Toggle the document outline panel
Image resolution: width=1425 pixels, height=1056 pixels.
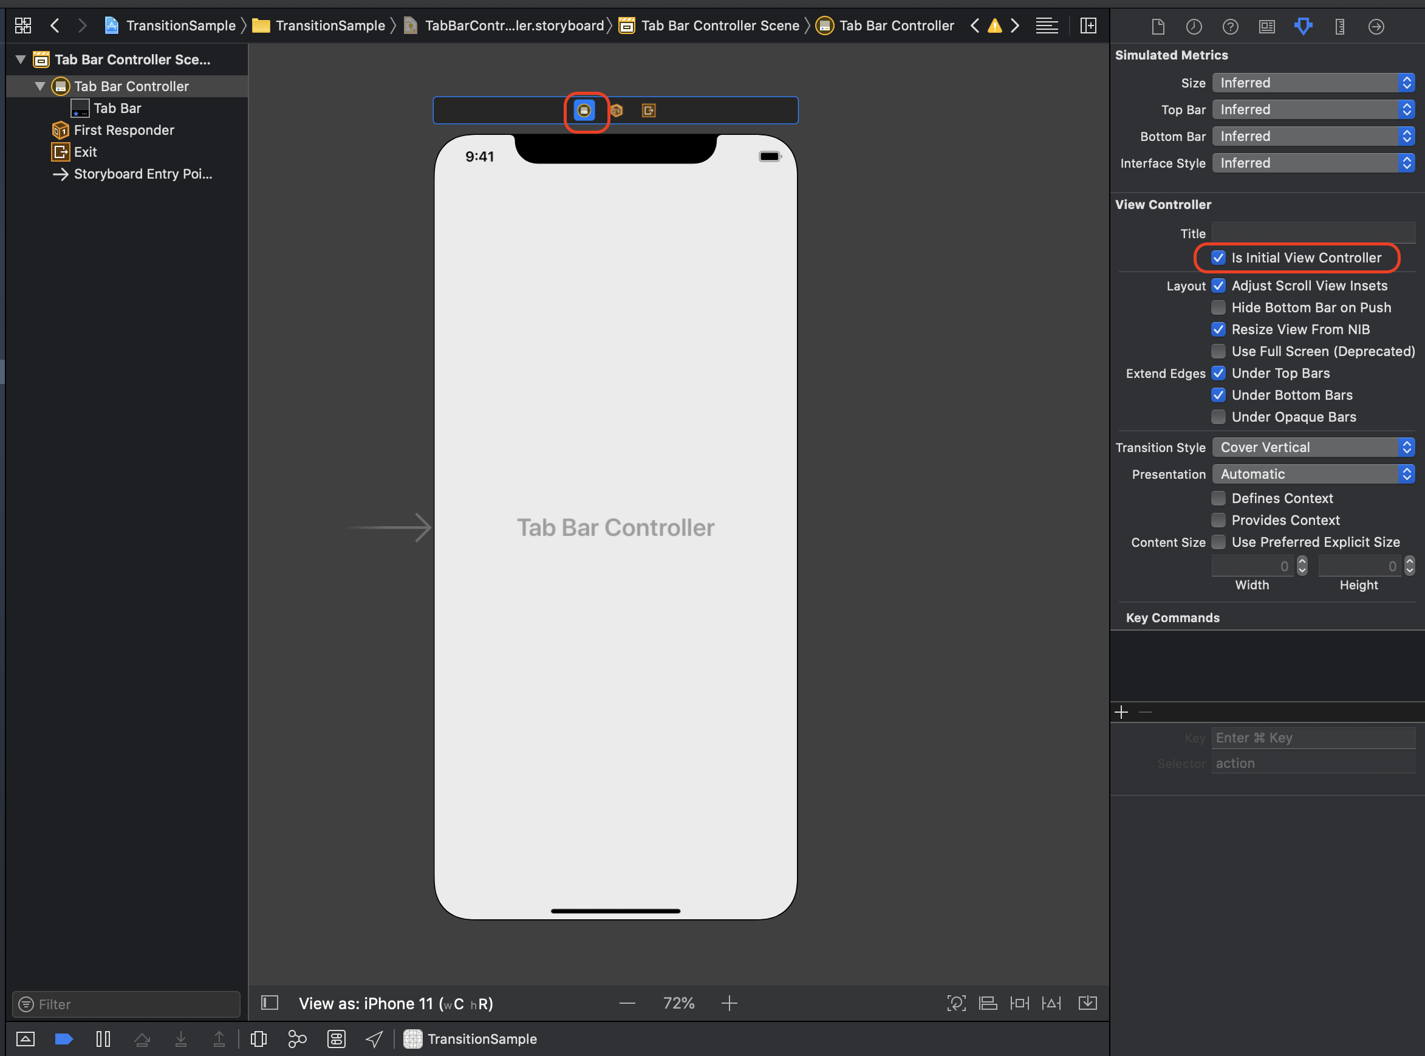(x=270, y=1003)
